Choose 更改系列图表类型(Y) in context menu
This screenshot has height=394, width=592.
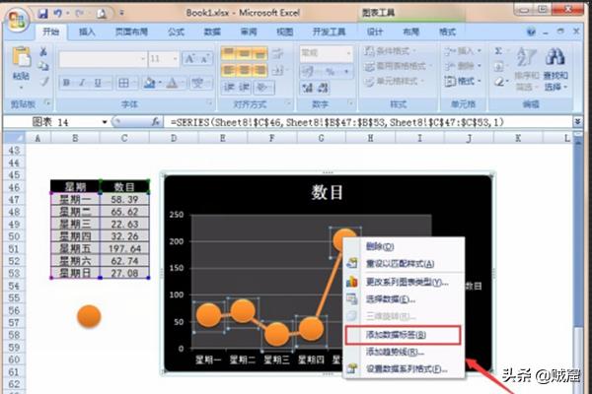click(x=404, y=282)
